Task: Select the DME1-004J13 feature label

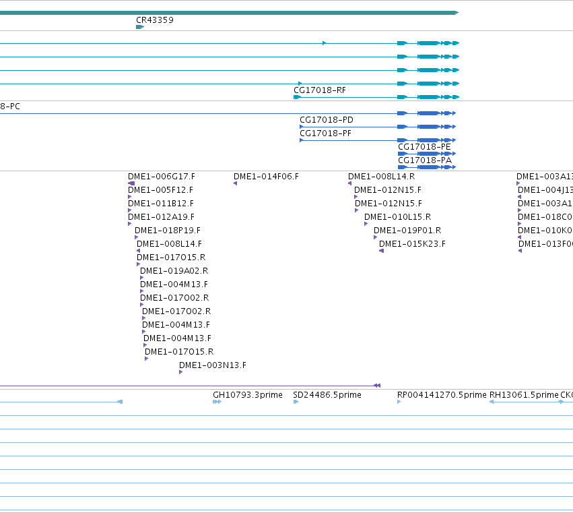Action: [545, 190]
